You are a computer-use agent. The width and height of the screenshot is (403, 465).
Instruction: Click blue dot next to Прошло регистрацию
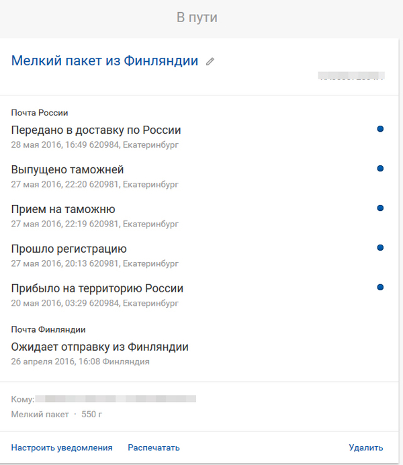tap(380, 248)
